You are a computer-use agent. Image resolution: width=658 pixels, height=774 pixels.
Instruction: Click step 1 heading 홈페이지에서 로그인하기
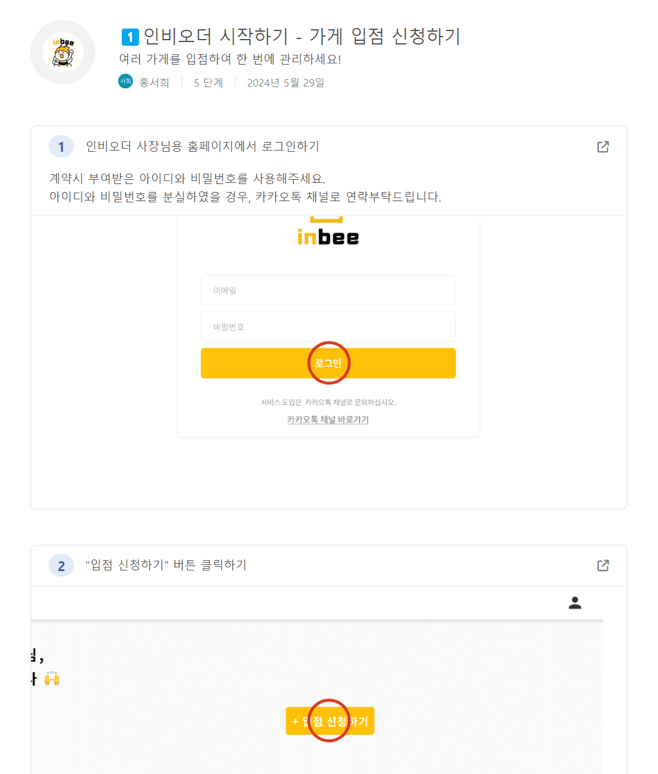(253, 146)
